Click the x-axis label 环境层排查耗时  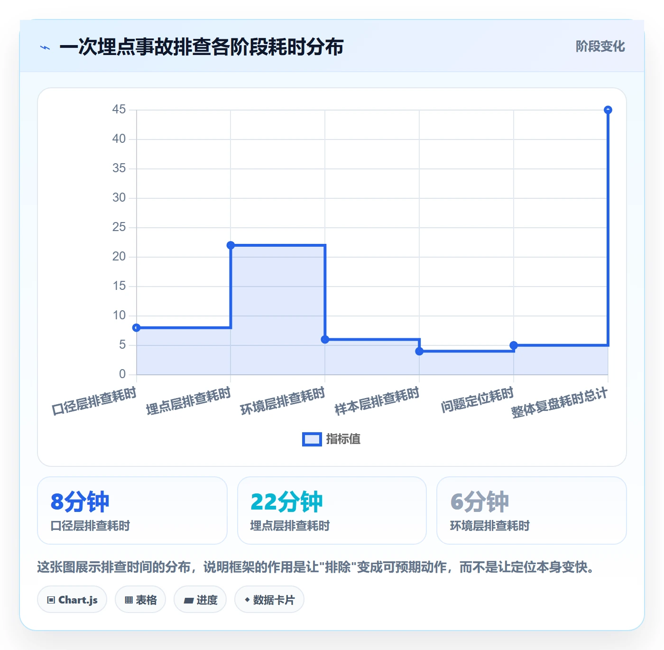click(x=283, y=401)
